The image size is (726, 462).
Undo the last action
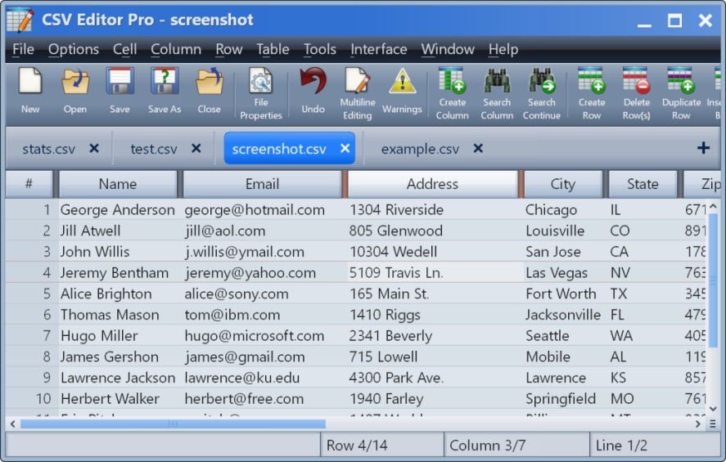coord(313,91)
